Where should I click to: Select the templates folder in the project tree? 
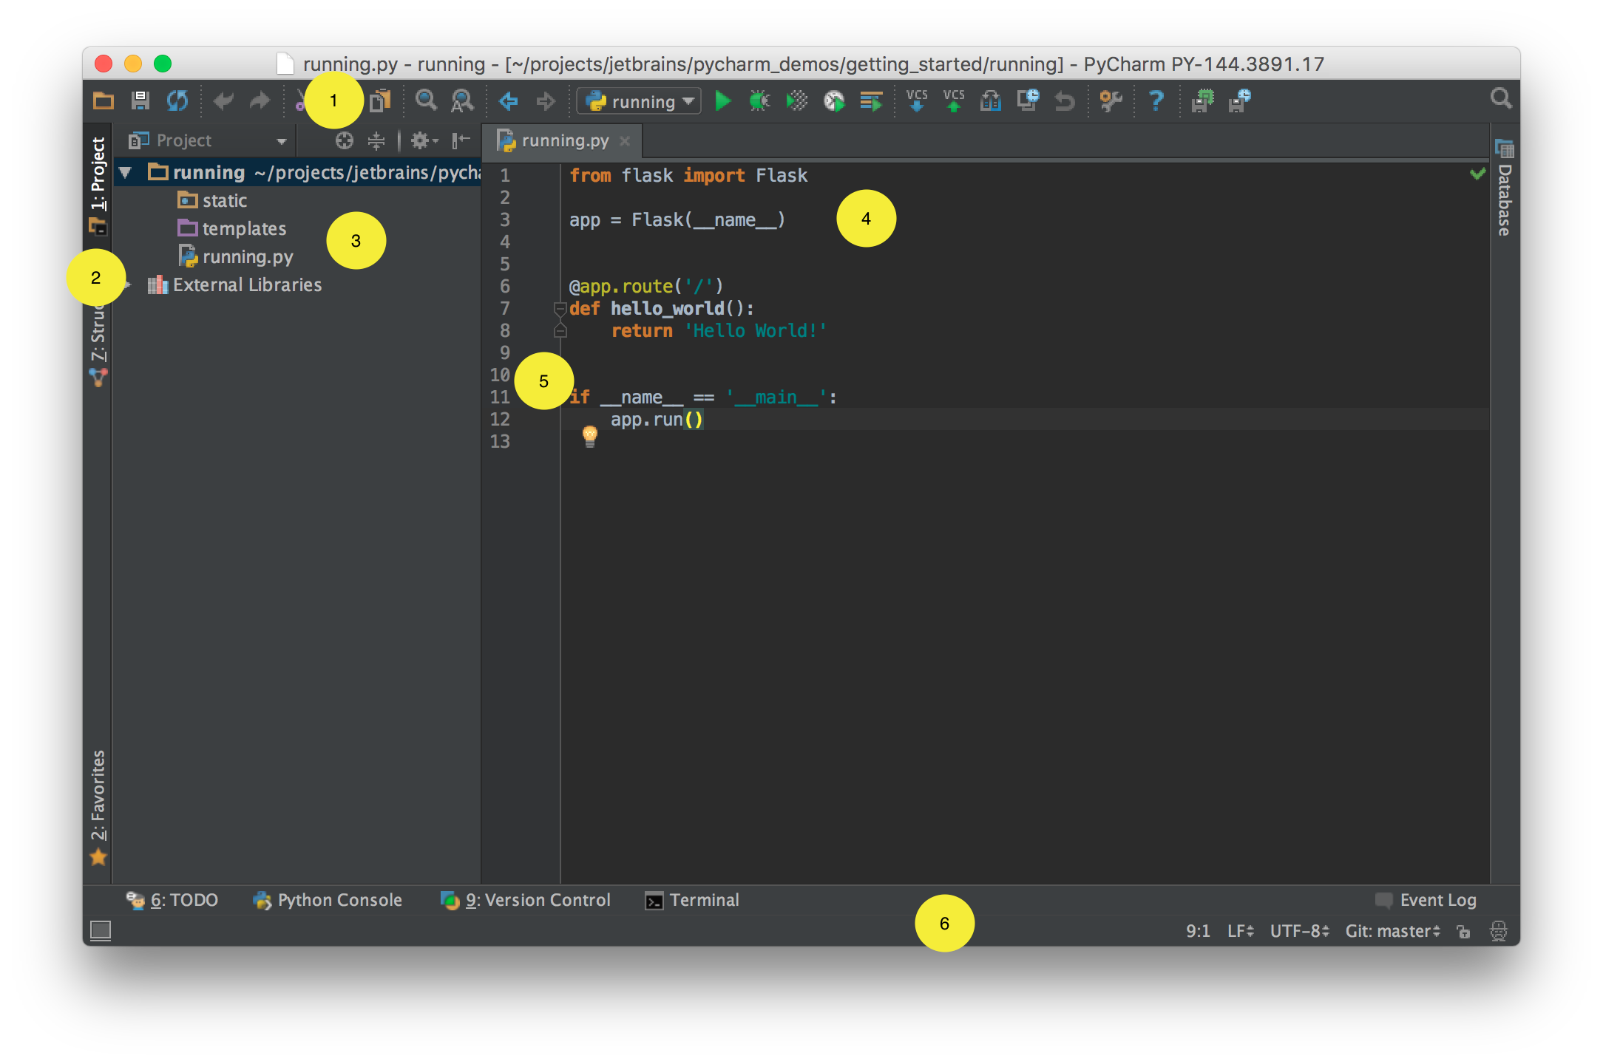click(x=244, y=229)
